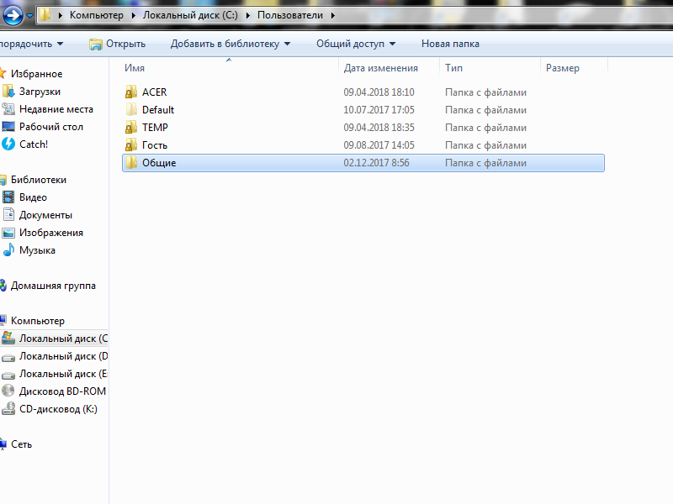The width and height of the screenshot is (673, 504).
Task: Open the Общий доступ dropdown
Action: 356,44
